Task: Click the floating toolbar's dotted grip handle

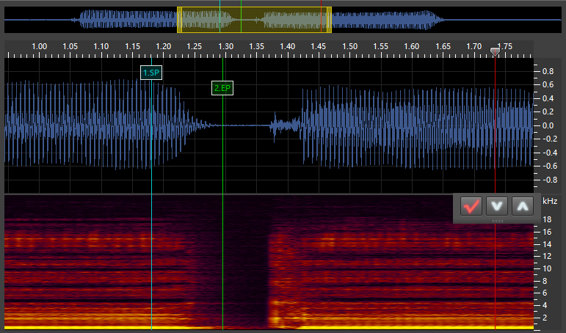Action: (497, 220)
